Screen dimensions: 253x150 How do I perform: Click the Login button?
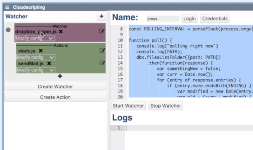point(189,19)
